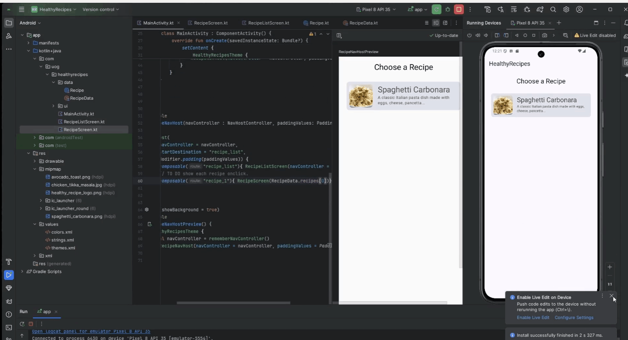Open Search Everywhere magnifier icon
628x340 pixels.
pyautogui.click(x=553, y=9)
